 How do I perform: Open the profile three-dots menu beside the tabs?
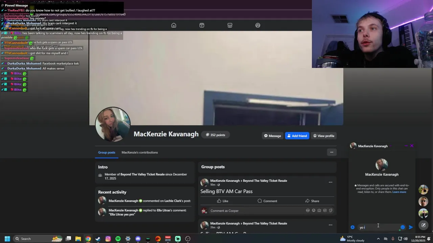[332, 152]
